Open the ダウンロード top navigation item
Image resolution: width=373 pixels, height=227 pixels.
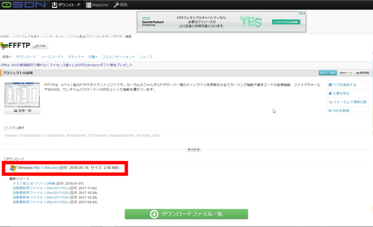point(66,5)
